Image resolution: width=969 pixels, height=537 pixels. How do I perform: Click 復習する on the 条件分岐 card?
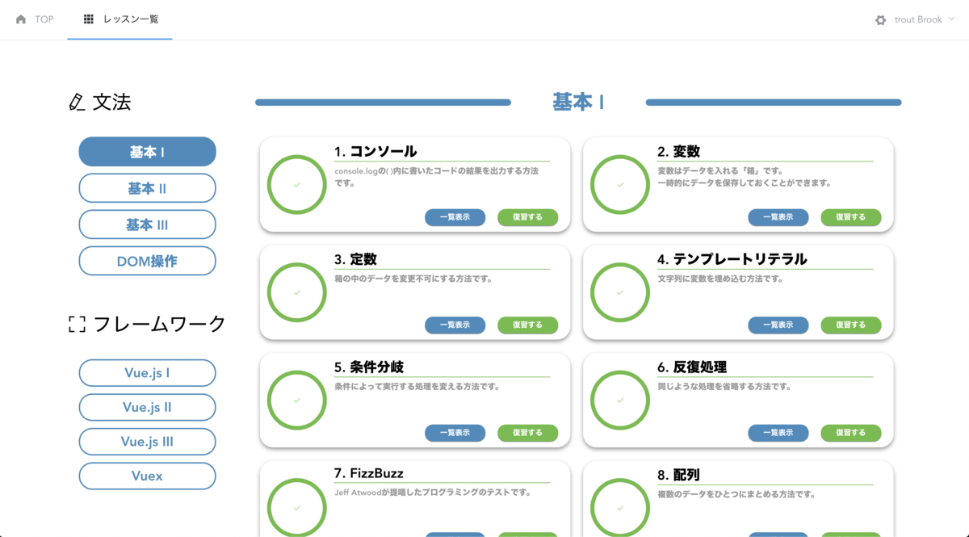pyautogui.click(x=528, y=433)
